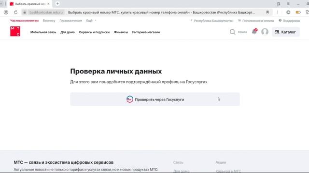This screenshot has height=173, width=309.
Task: Open the Каталог button
Action: (x=286, y=32)
